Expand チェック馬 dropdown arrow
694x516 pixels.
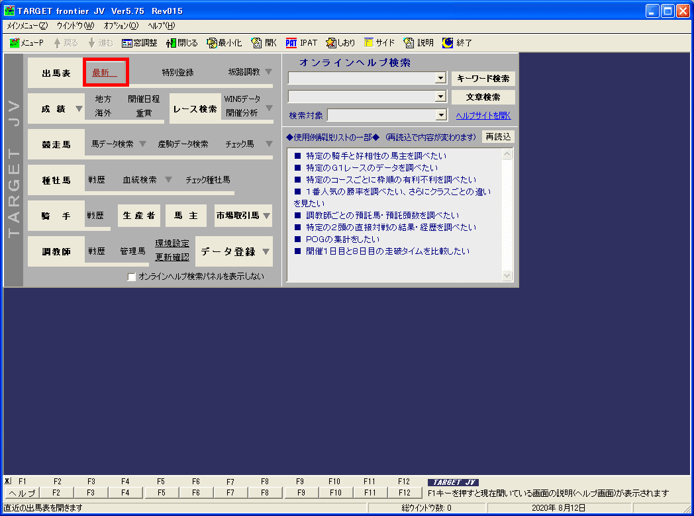(x=269, y=144)
